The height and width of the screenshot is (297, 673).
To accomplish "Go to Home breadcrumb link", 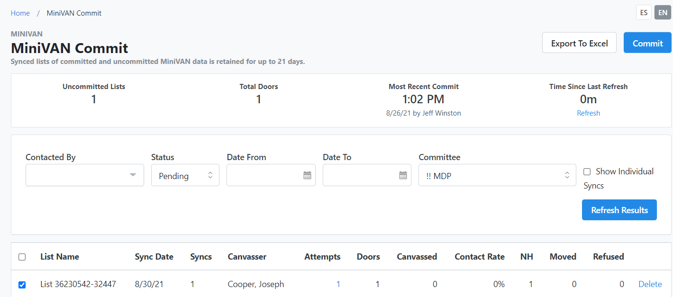I will [x=20, y=13].
